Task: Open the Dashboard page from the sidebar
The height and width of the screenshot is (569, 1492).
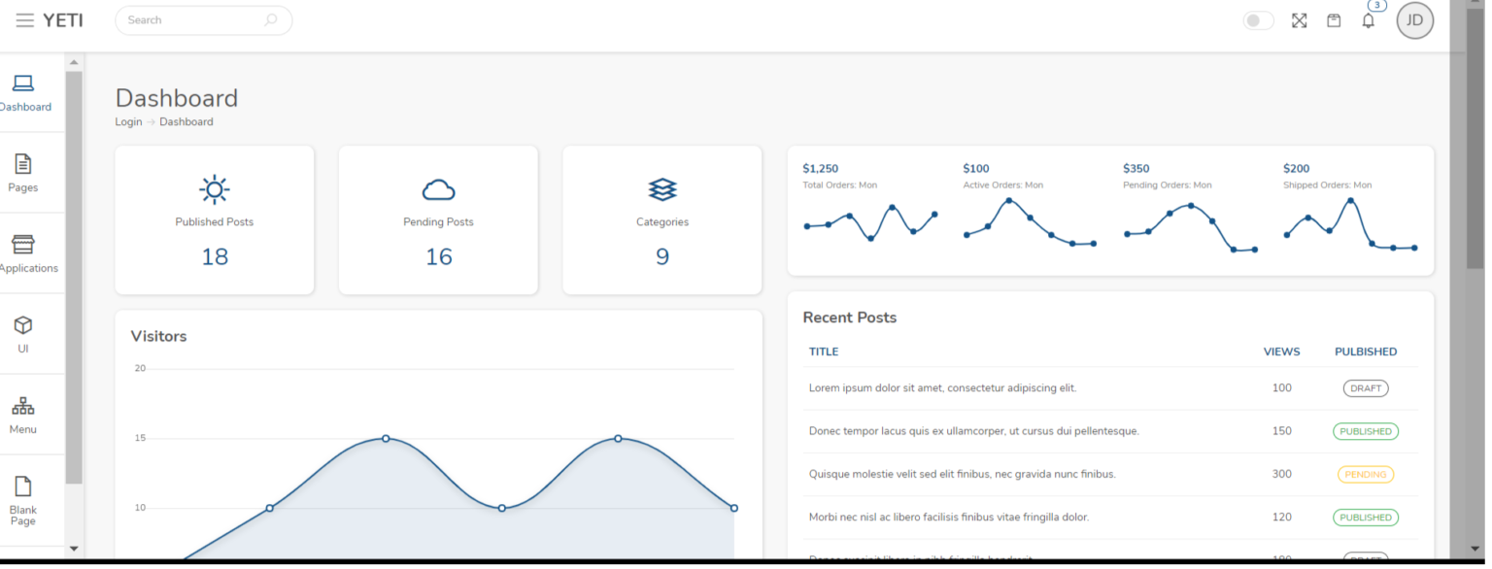Action: [22, 90]
